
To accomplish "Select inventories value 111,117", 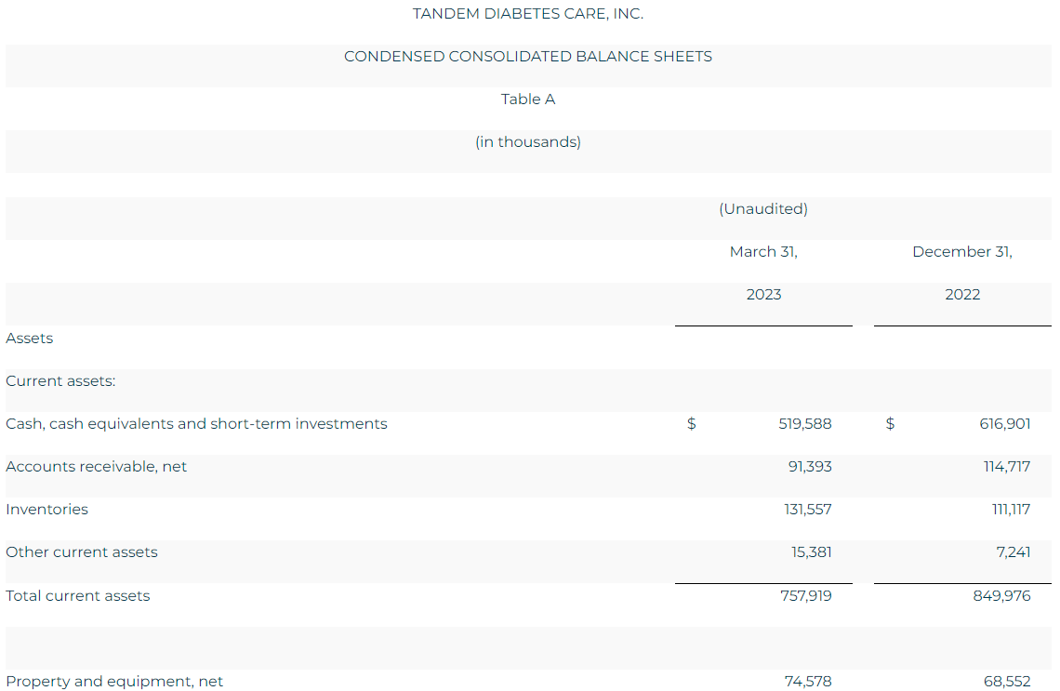I will 1011,509.
